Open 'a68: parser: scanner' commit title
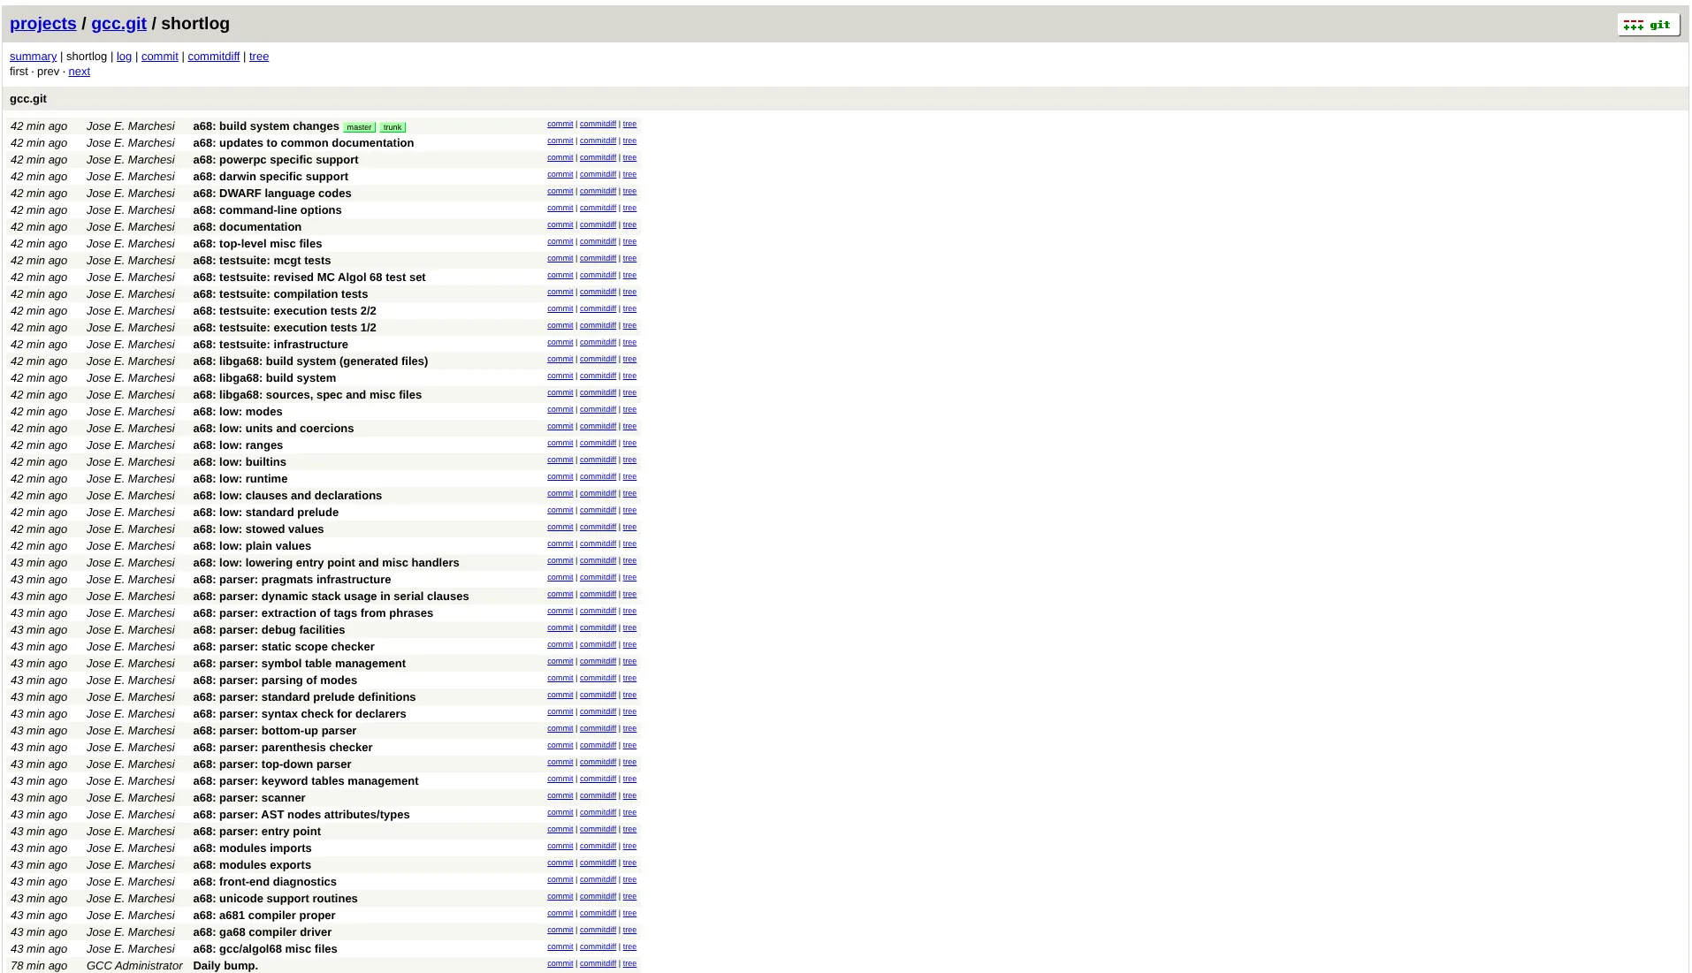Viewport: 1692px width, 973px height. (x=248, y=798)
